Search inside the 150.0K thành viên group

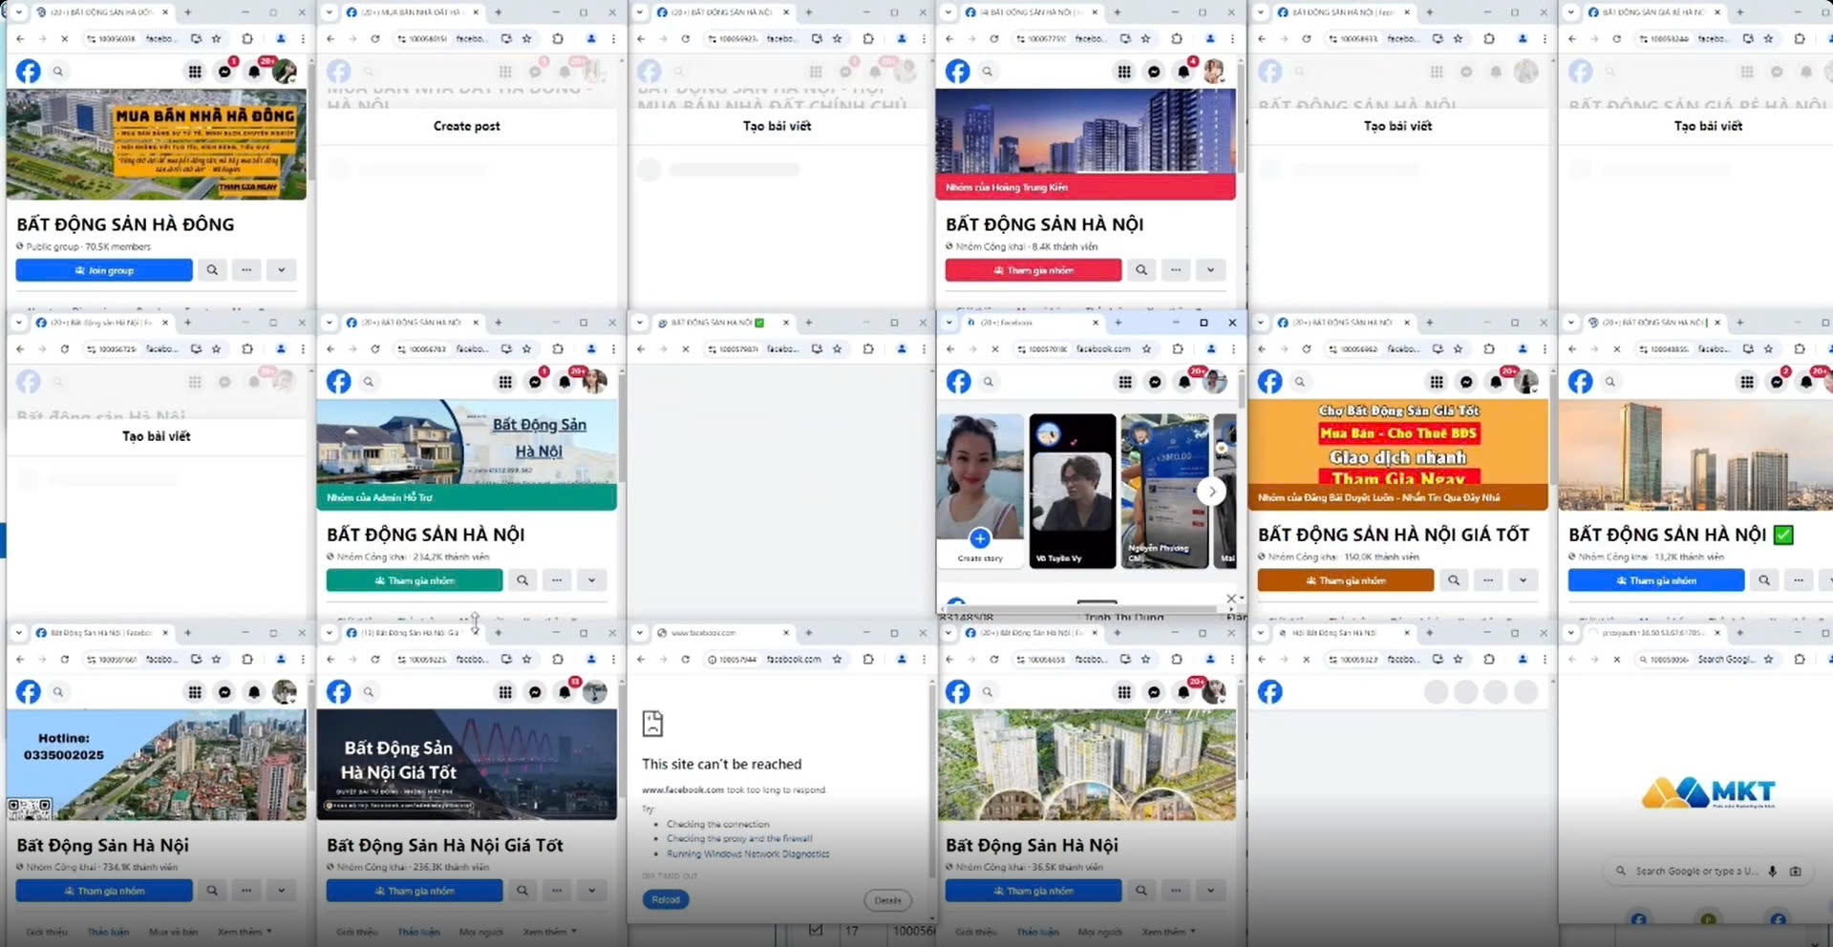(x=1454, y=580)
